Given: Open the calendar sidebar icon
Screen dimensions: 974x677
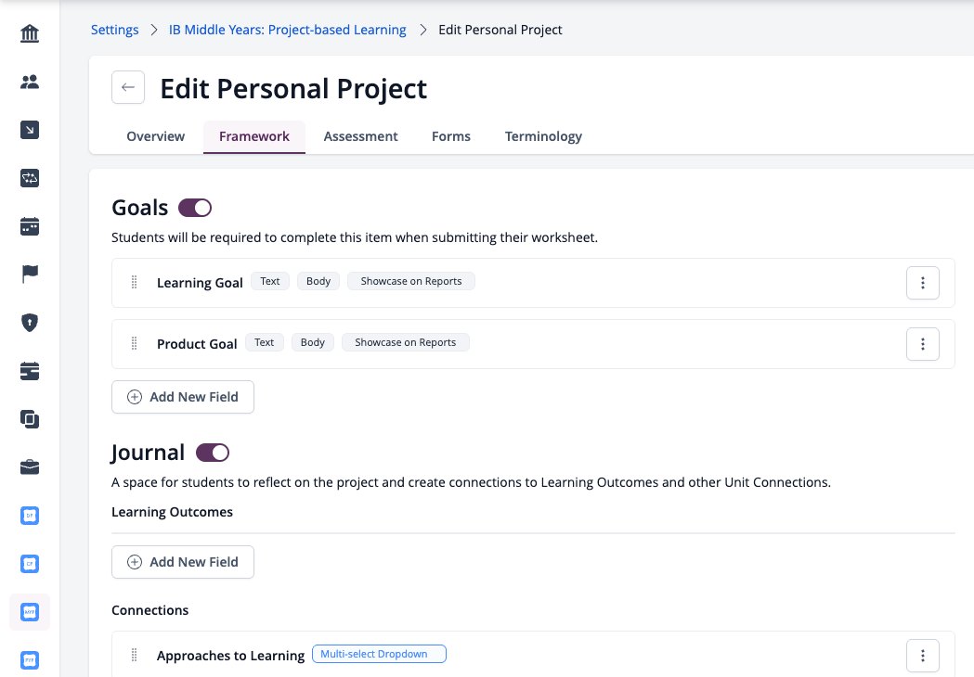Looking at the screenshot, I should [x=29, y=226].
